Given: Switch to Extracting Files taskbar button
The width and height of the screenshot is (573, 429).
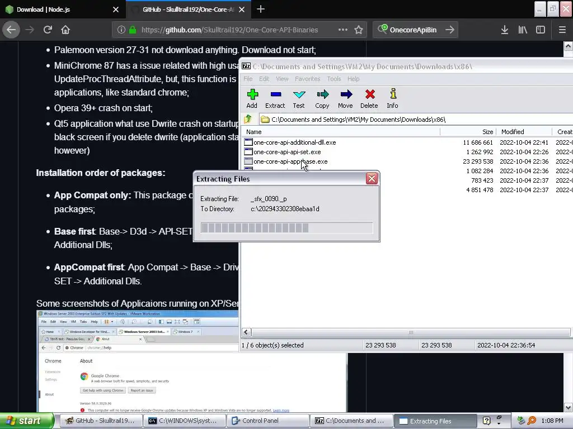Looking at the screenshot, I should [434, 421].
